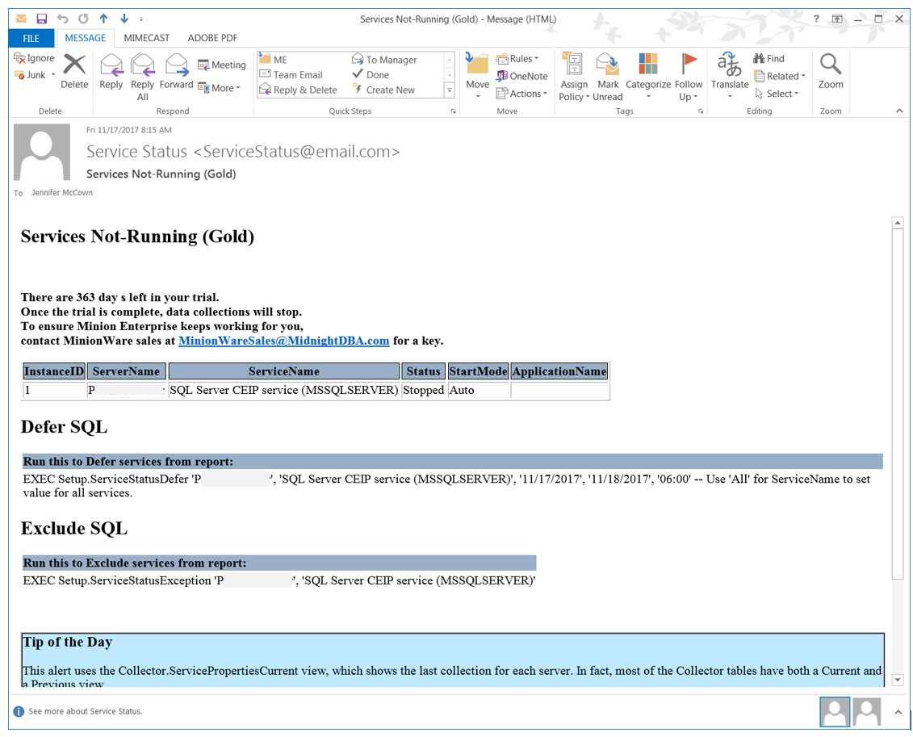Viewport: 913px width, 737px height.
Task: Open the Actions dropdown
Action: click(x=521, y=93)
